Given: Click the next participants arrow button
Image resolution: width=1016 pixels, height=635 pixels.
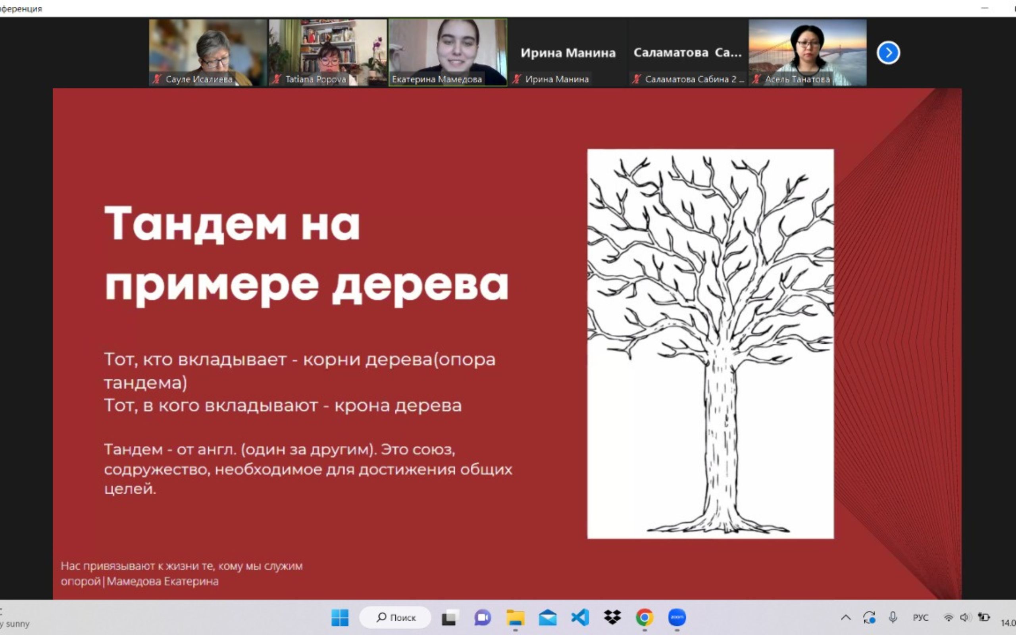Looking at the screenshot, I should [x=888, y=53].
